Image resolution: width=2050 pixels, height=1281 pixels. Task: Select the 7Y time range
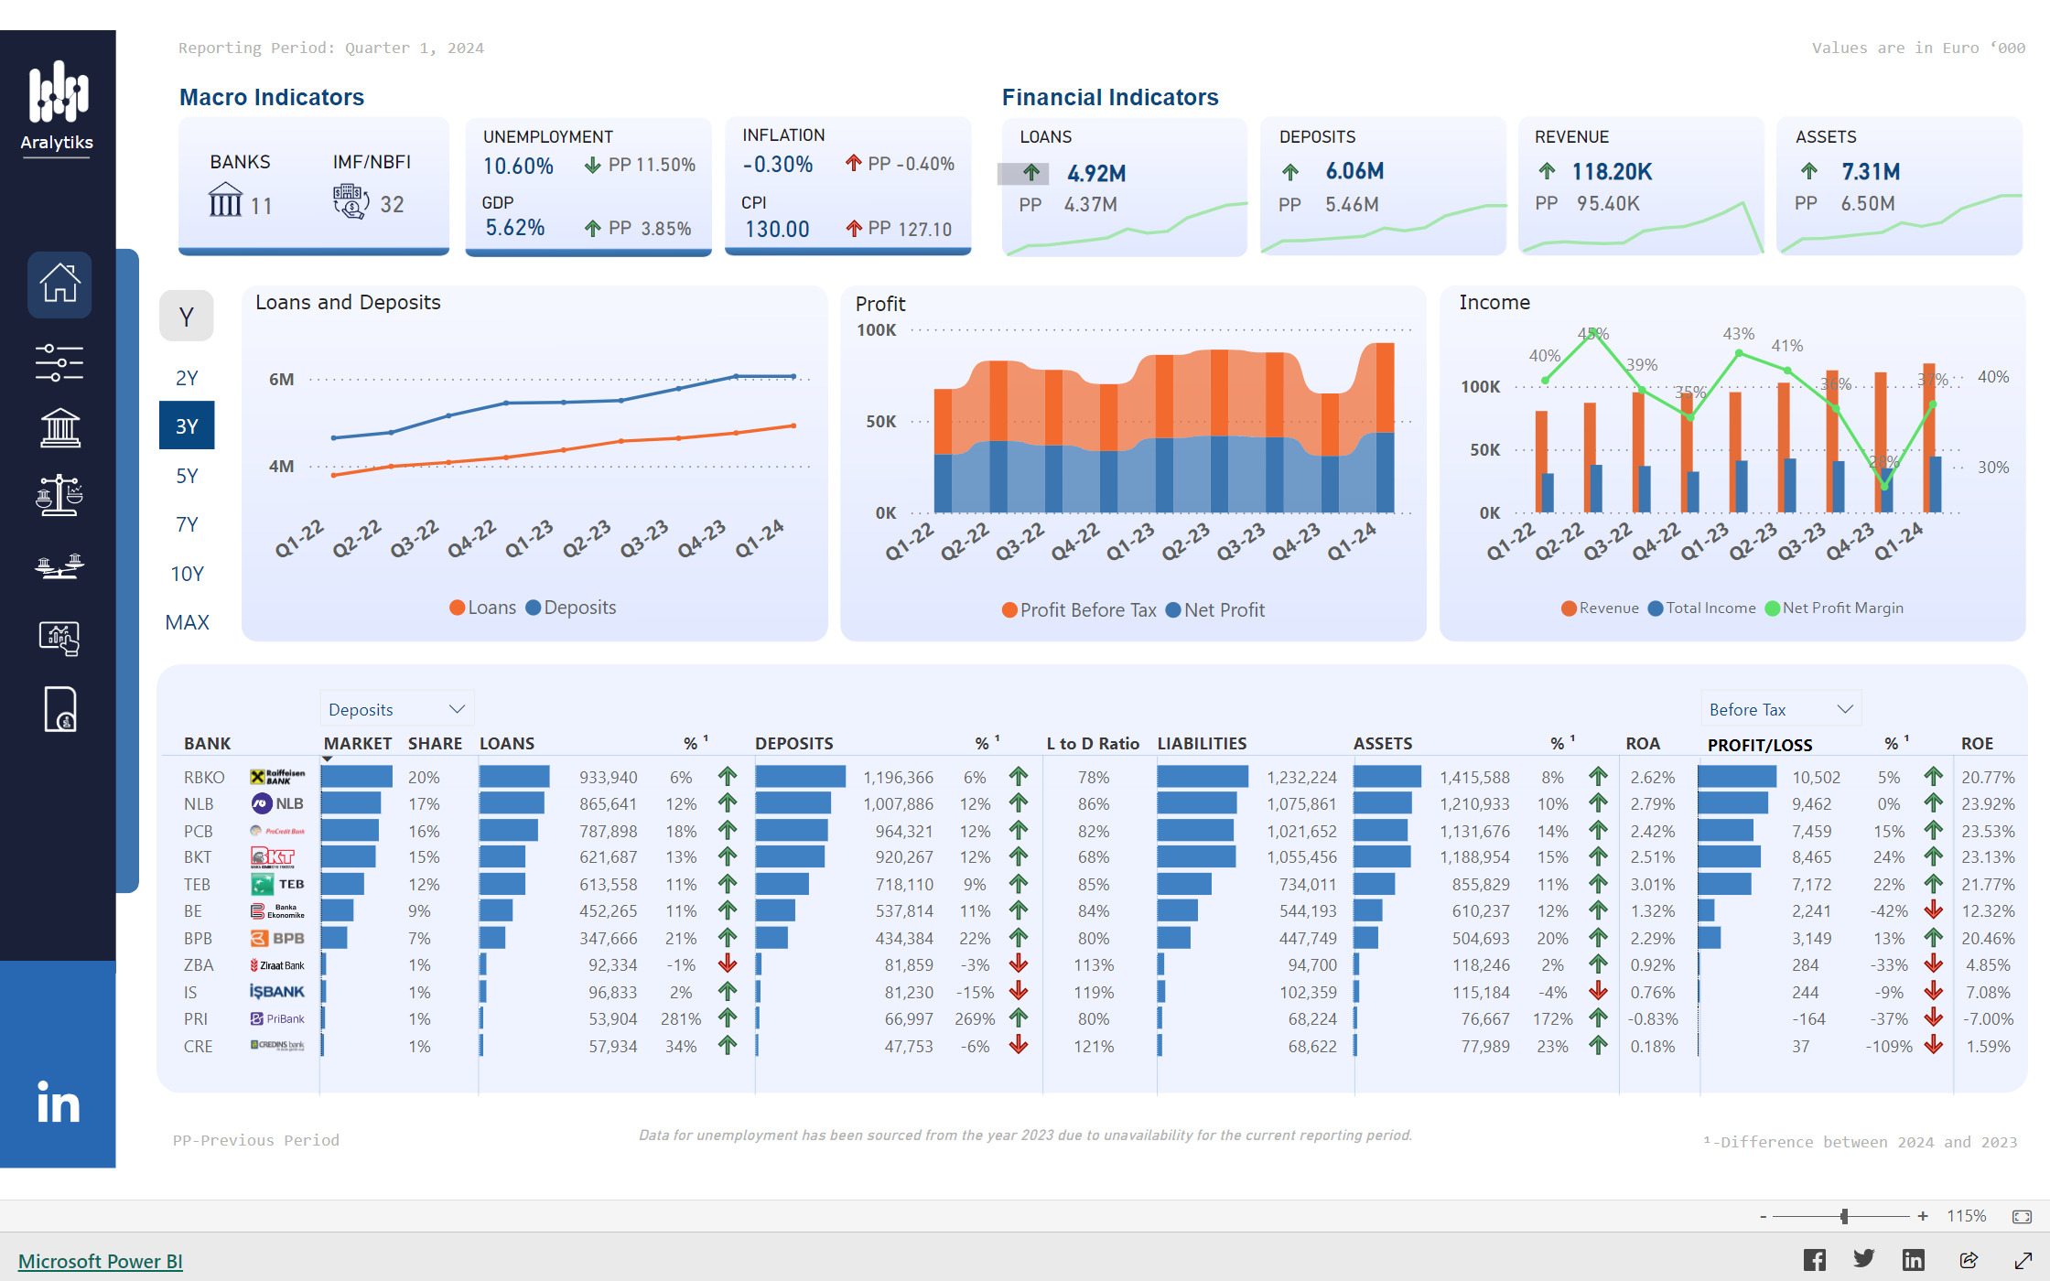187,524
